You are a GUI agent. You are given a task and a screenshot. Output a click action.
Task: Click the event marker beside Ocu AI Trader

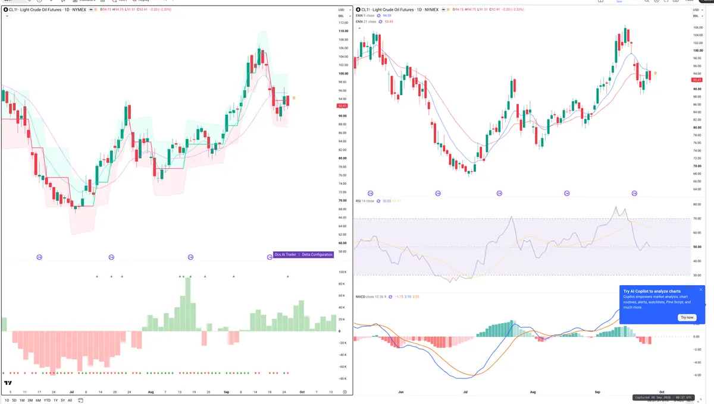270,257
